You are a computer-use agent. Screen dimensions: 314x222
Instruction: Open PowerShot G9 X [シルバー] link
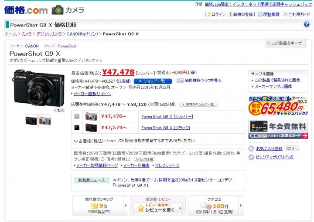click(167, 117)
